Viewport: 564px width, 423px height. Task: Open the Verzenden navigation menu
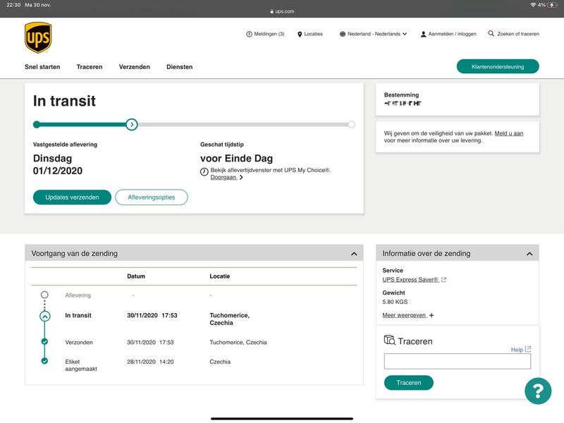tap(135, 67)
